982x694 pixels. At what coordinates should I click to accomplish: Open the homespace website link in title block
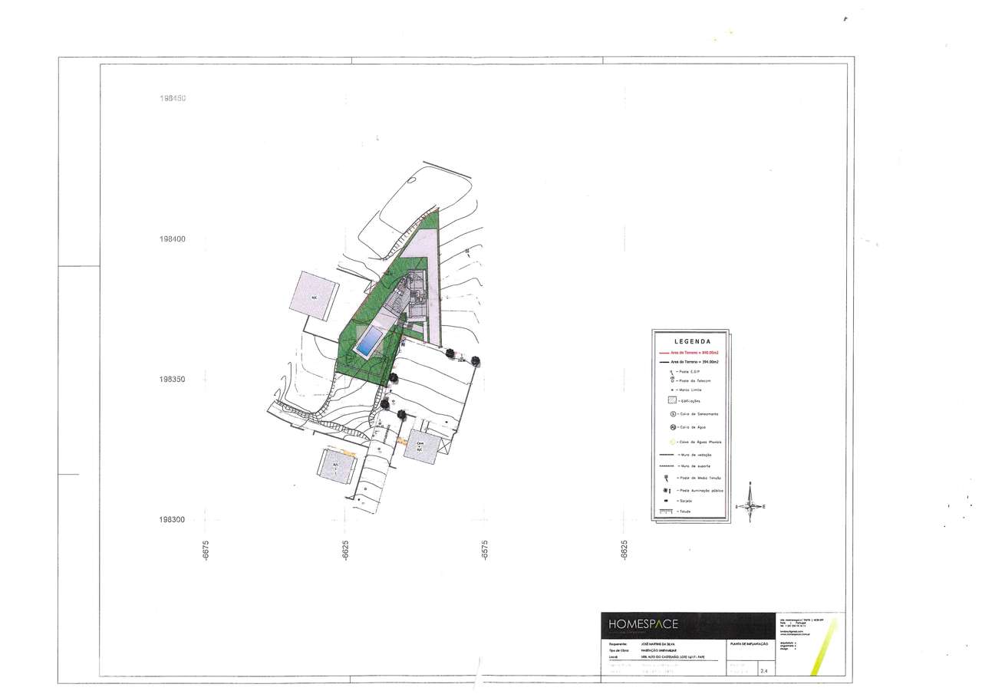(x=793, y=634)
